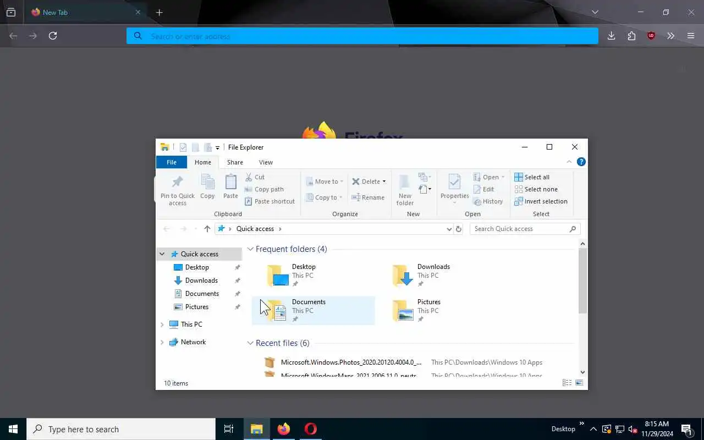Open the File tab
This screenshot has height=440, width=704.
pos(172,162)
